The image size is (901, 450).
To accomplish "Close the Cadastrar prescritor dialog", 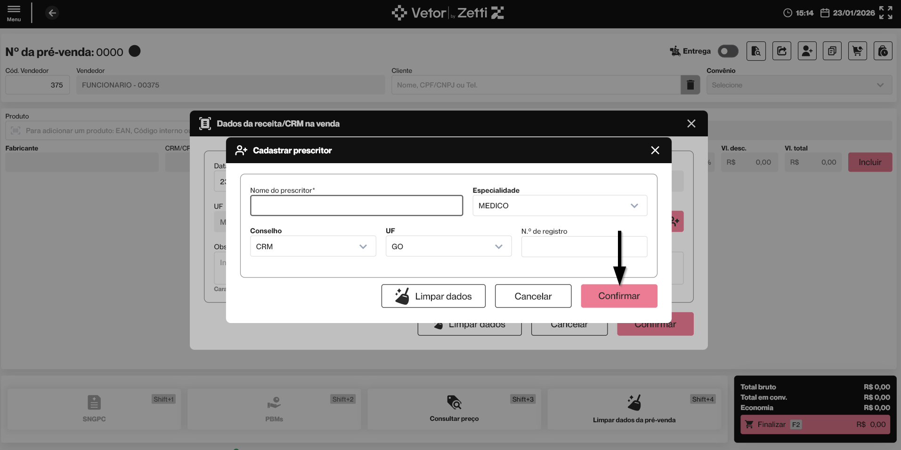I will point(655,150).
